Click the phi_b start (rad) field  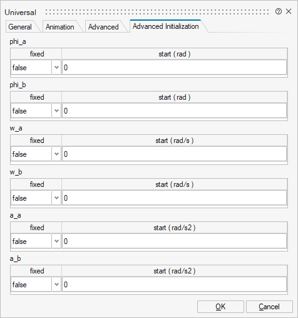point(174,111)
